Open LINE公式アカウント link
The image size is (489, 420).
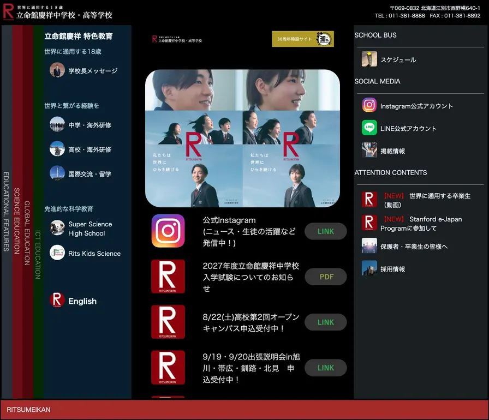pos(409,128)
